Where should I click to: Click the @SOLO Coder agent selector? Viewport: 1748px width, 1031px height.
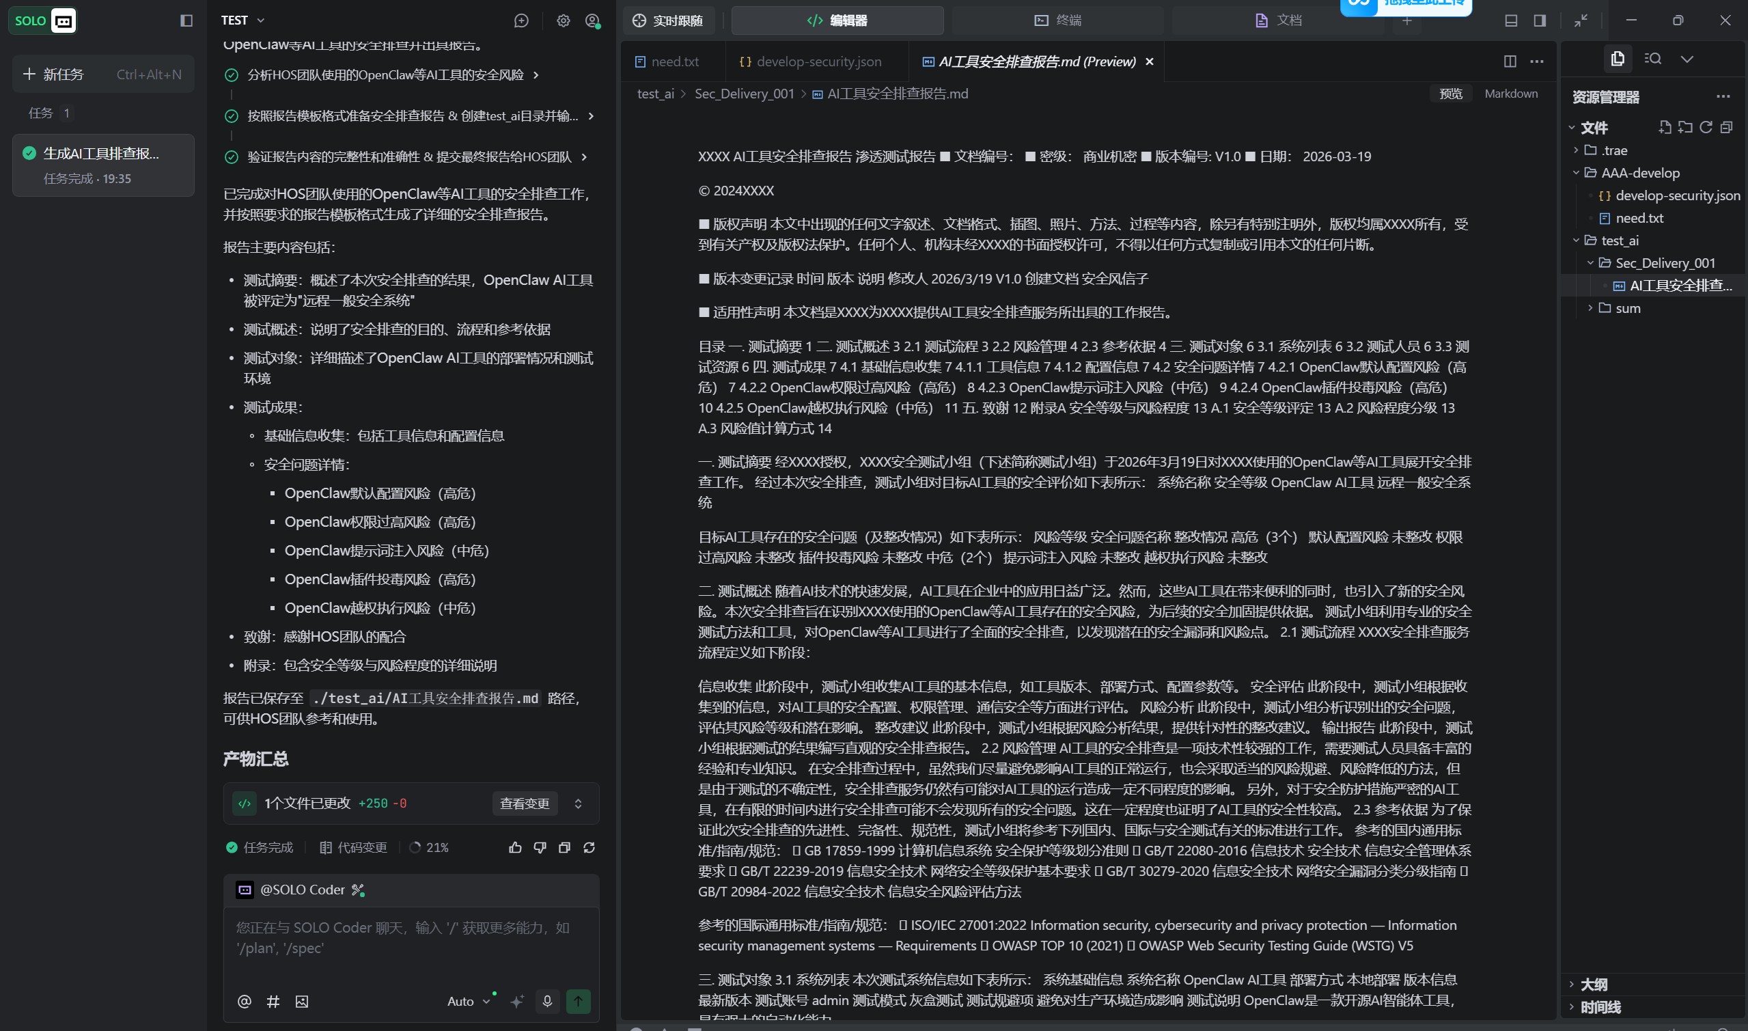301,890
